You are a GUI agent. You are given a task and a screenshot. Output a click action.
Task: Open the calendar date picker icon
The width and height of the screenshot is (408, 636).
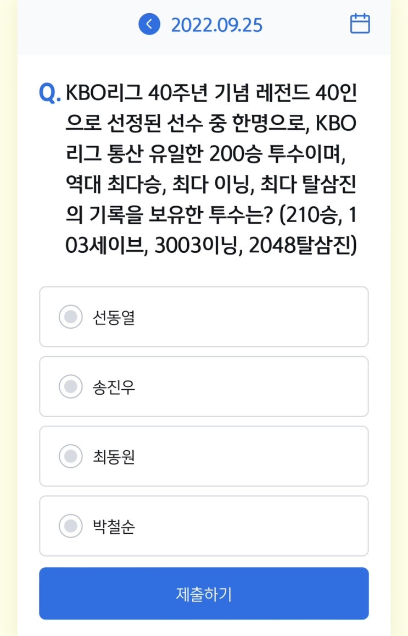360,24
